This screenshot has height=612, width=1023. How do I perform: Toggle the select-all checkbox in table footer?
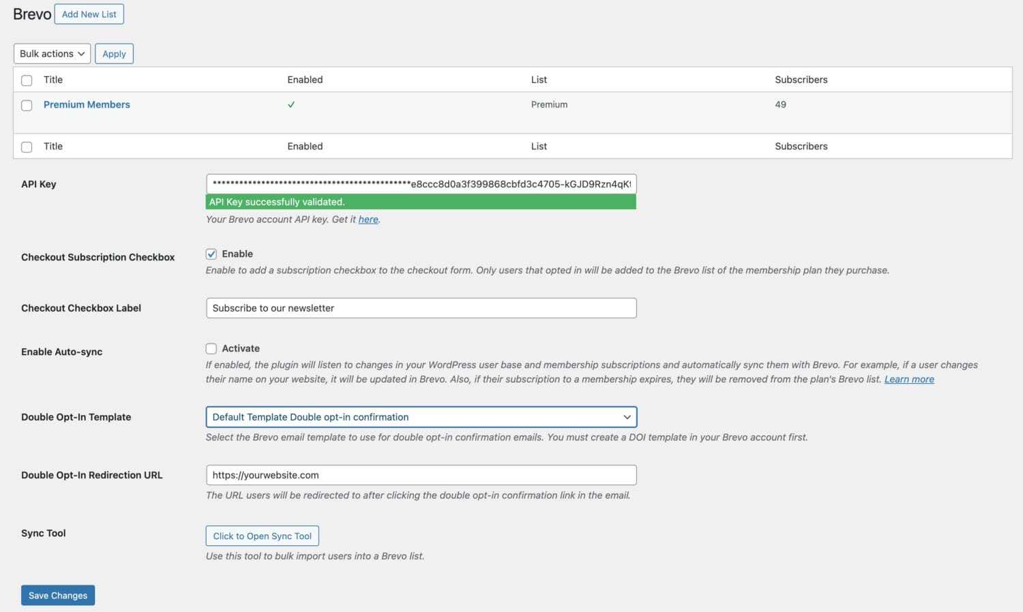[x=27, y=147]
